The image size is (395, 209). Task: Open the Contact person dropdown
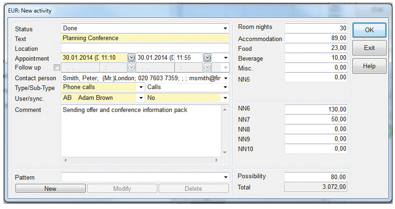225,78
